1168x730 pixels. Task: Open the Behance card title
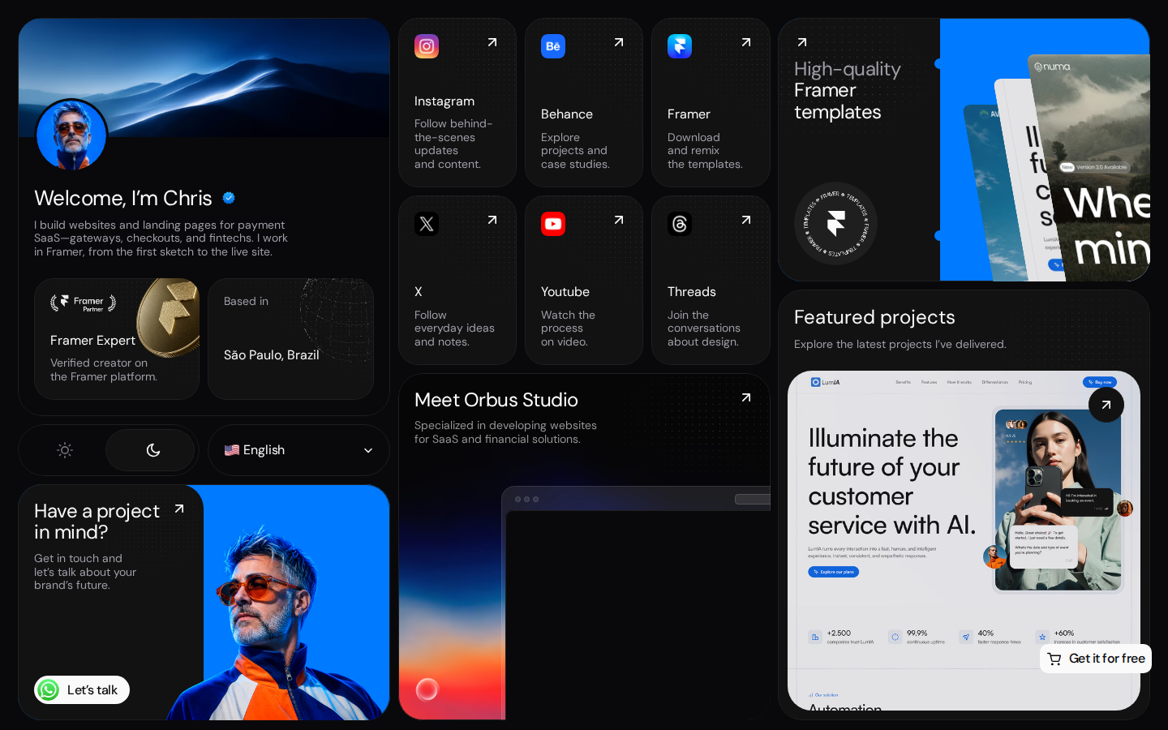click(567, 114)
